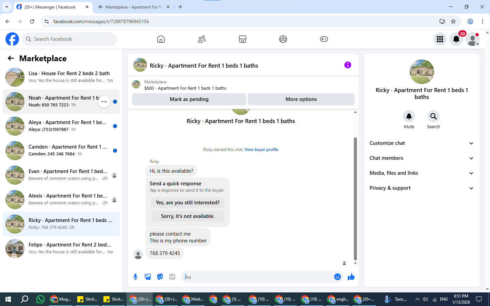Expand the Chat members section

[422, 158]
